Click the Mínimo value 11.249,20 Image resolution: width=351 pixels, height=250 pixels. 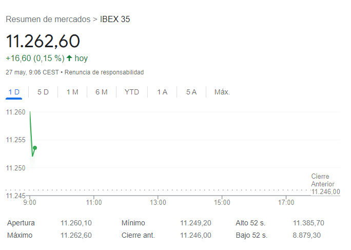(196, 223)
